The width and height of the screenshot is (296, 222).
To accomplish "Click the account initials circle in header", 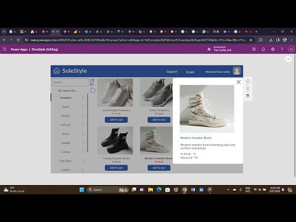I will (291, 49).
